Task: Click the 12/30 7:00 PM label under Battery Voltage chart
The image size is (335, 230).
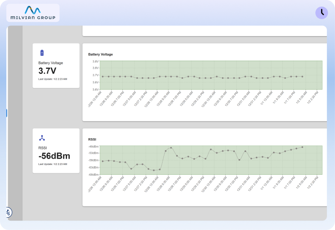Action: point(231,99)
